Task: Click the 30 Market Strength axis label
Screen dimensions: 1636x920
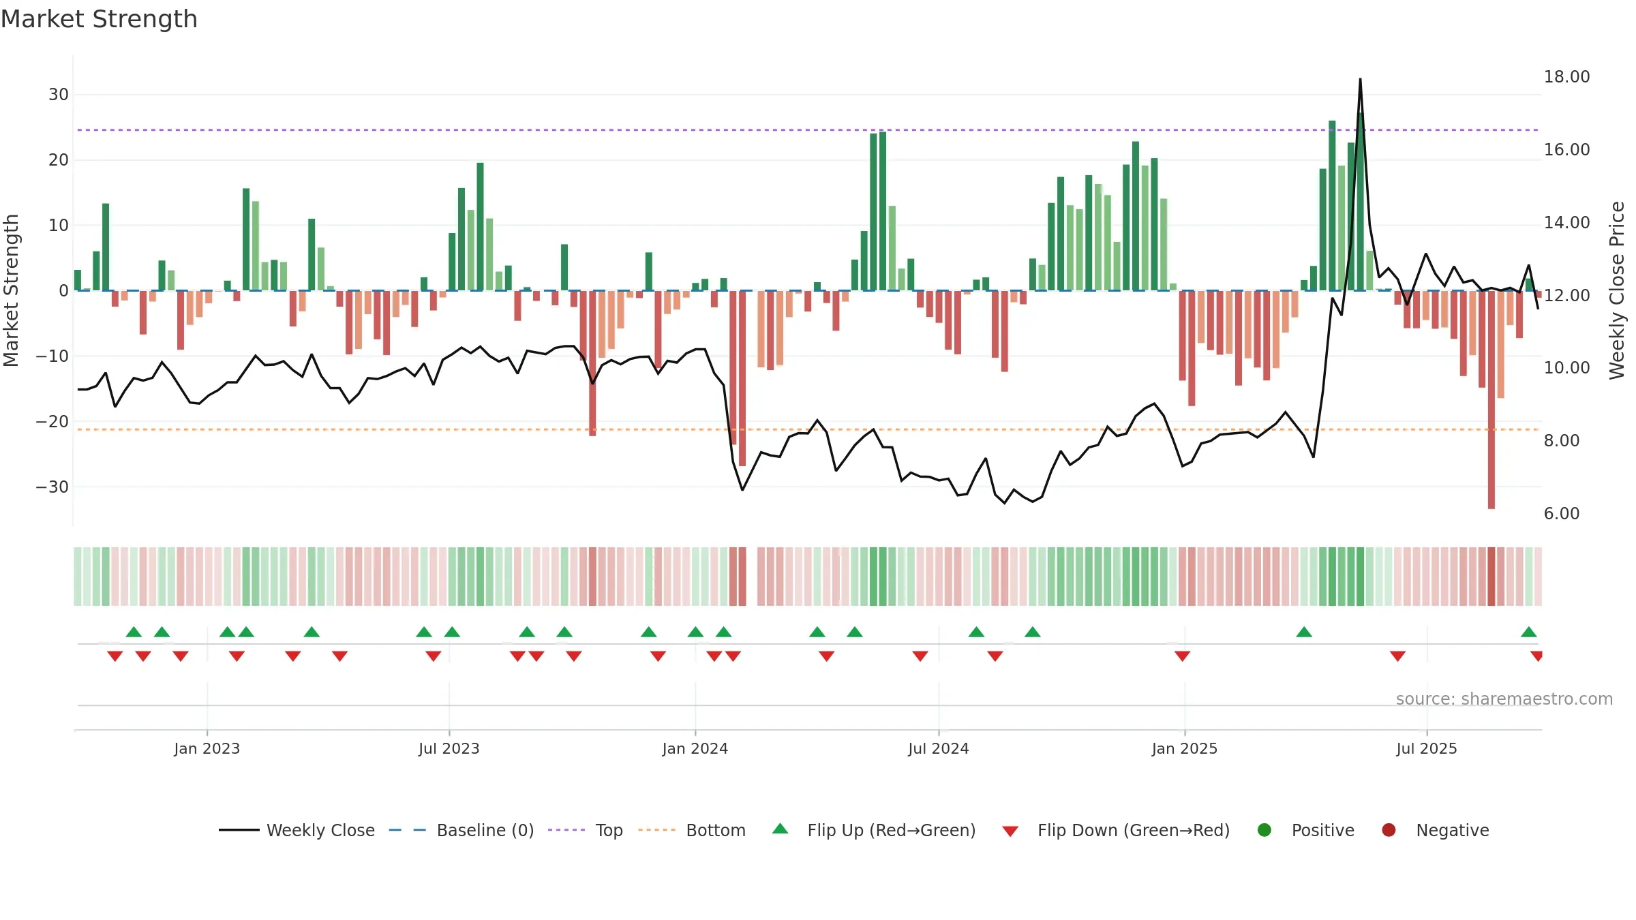Action: coord(59,95)
